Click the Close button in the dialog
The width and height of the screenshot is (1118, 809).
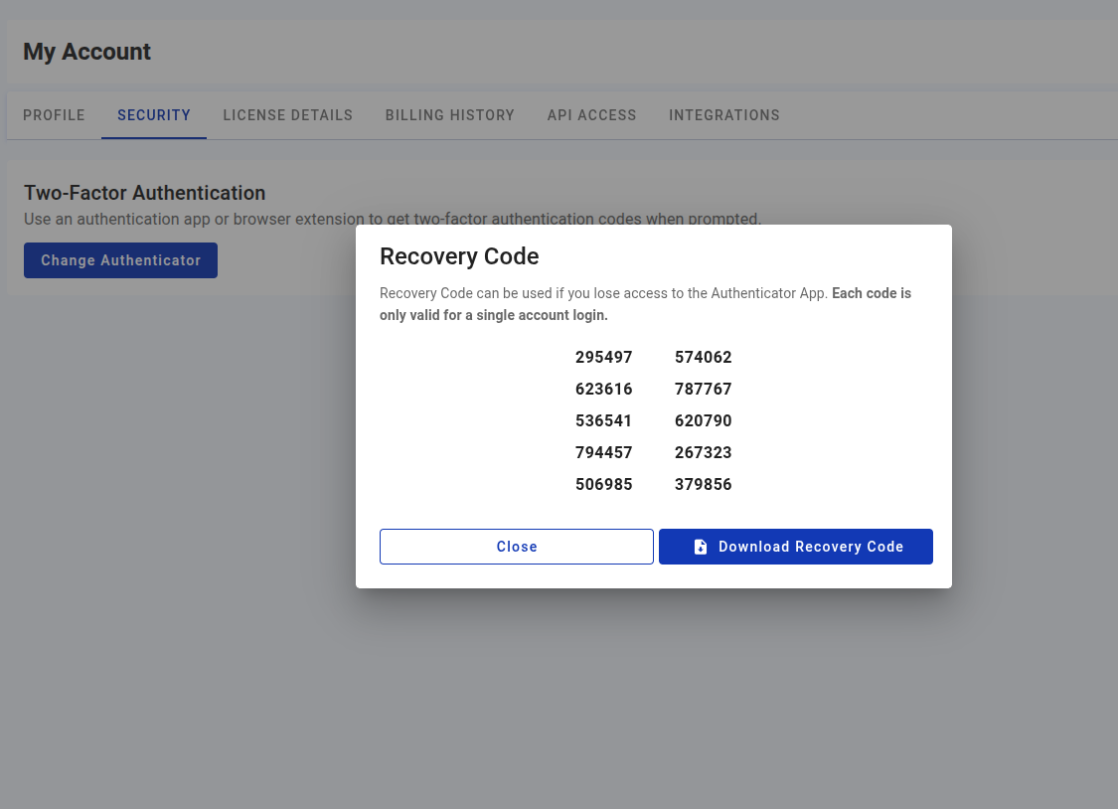click(x=516, y=546)
